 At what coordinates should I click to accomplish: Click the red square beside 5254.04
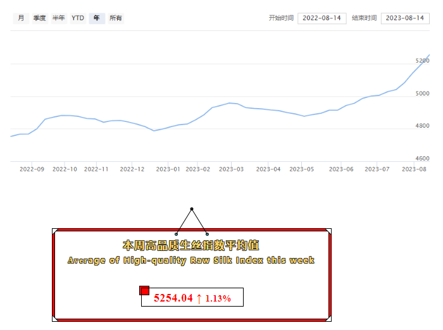pos(144,291)
